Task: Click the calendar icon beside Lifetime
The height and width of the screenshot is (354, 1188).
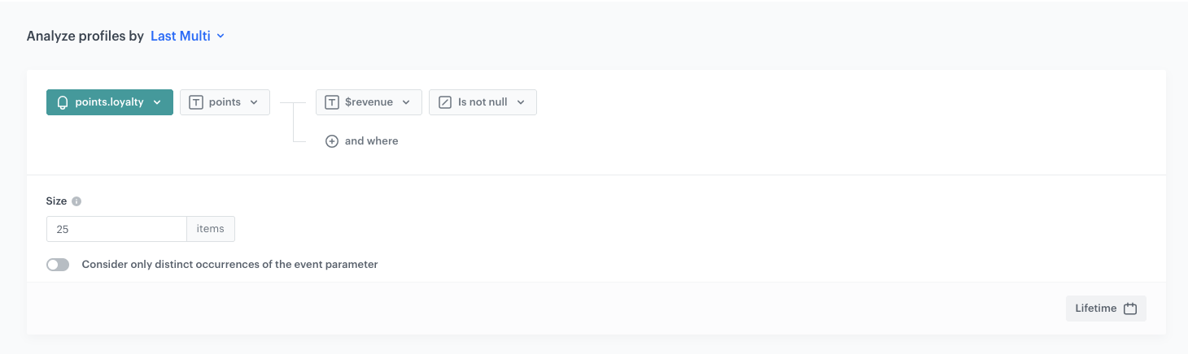Action: point(1130,309)
